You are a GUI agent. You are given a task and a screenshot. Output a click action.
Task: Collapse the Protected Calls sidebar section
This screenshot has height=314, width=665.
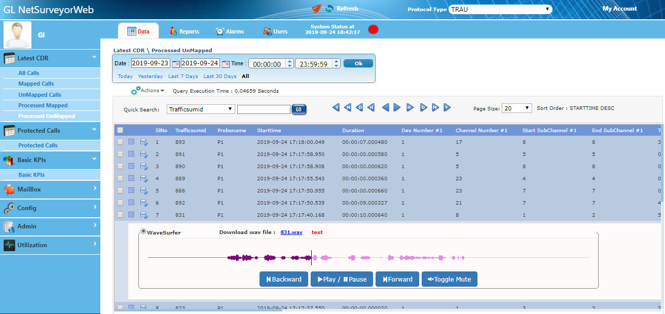click(50, 131)
